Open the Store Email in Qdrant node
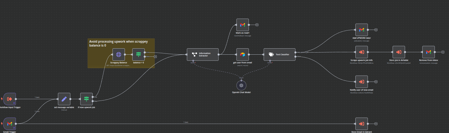449x133 pixels. (361, 123)
